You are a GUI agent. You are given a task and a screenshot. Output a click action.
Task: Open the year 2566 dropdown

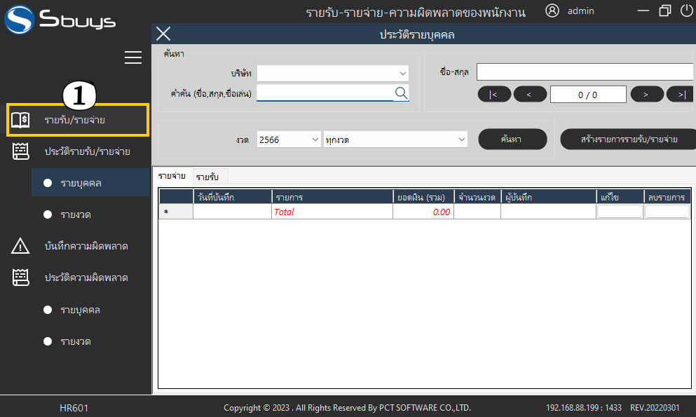coord(289,139)
